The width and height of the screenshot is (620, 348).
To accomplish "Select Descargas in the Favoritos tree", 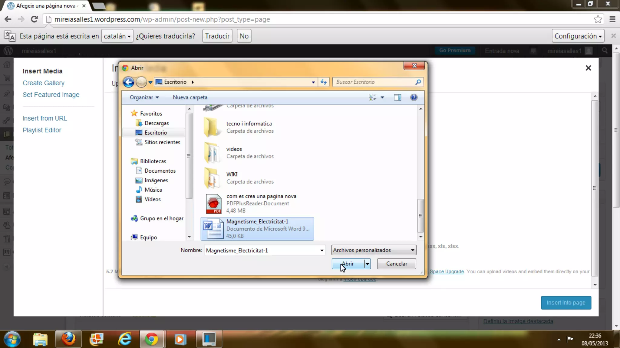I will tap(157, 123).
